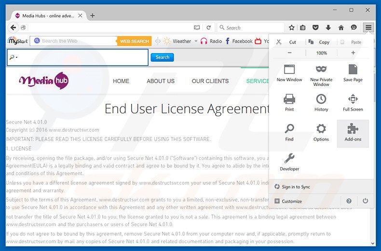This screenshot has width=381, height=251.
Task: Click the toolbar chevron toggle near Weather
Action: [x=158, y=41]
